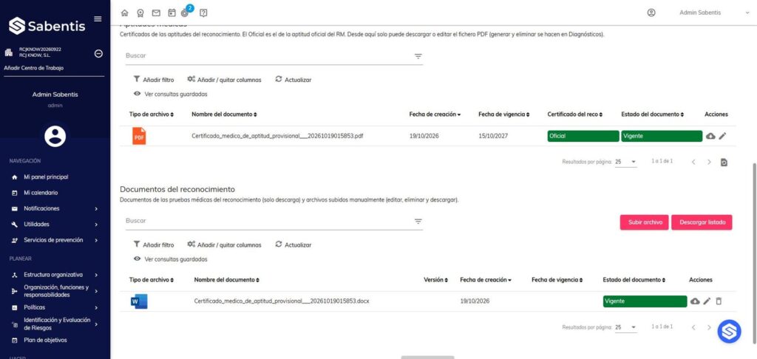The height and width of the screenshot is (359, 757).
Task: Click Añadir / quitar columnas in Documentos section
Action: 224,245
